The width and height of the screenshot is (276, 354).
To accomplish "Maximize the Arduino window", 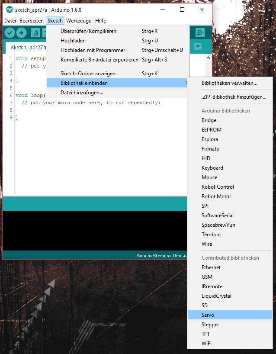I will click(182, 10).
